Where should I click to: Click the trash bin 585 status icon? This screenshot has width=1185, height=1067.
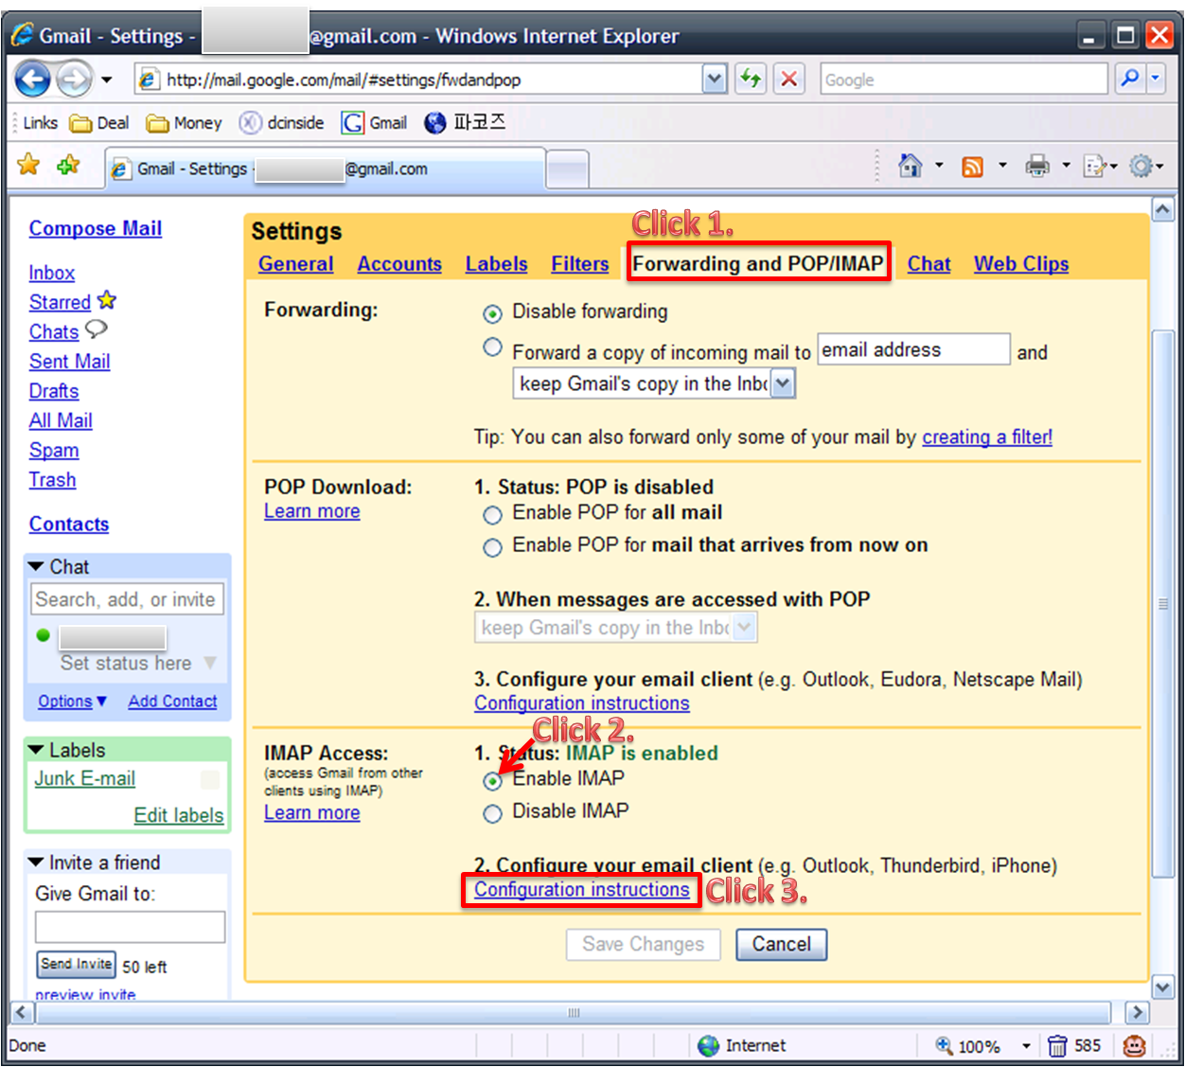click(1057, 1046)
